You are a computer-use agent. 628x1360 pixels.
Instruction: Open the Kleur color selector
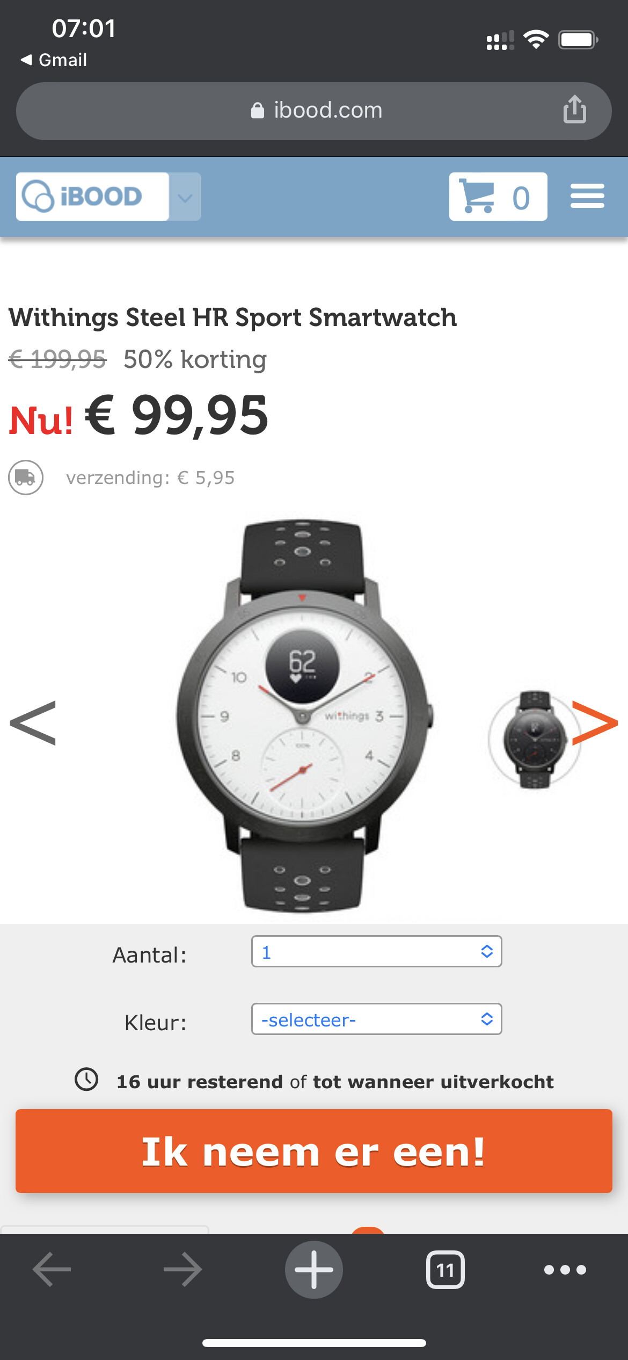pos(377,1019)
